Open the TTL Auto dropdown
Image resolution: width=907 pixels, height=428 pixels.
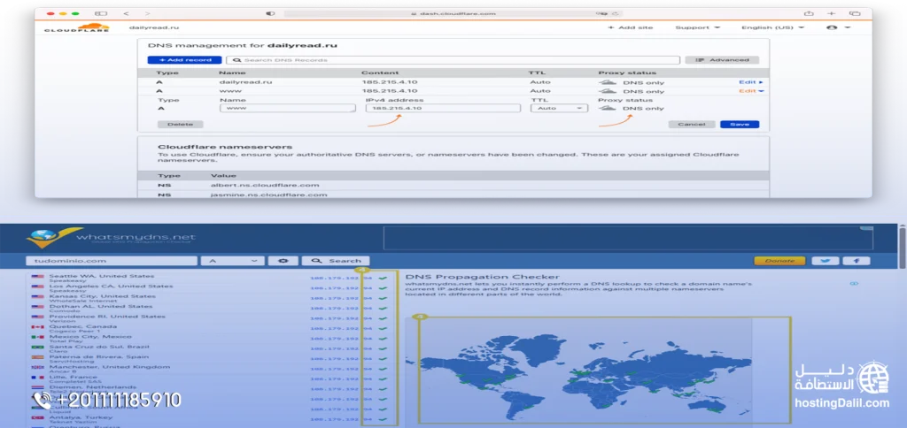click(x=560, y=108)
